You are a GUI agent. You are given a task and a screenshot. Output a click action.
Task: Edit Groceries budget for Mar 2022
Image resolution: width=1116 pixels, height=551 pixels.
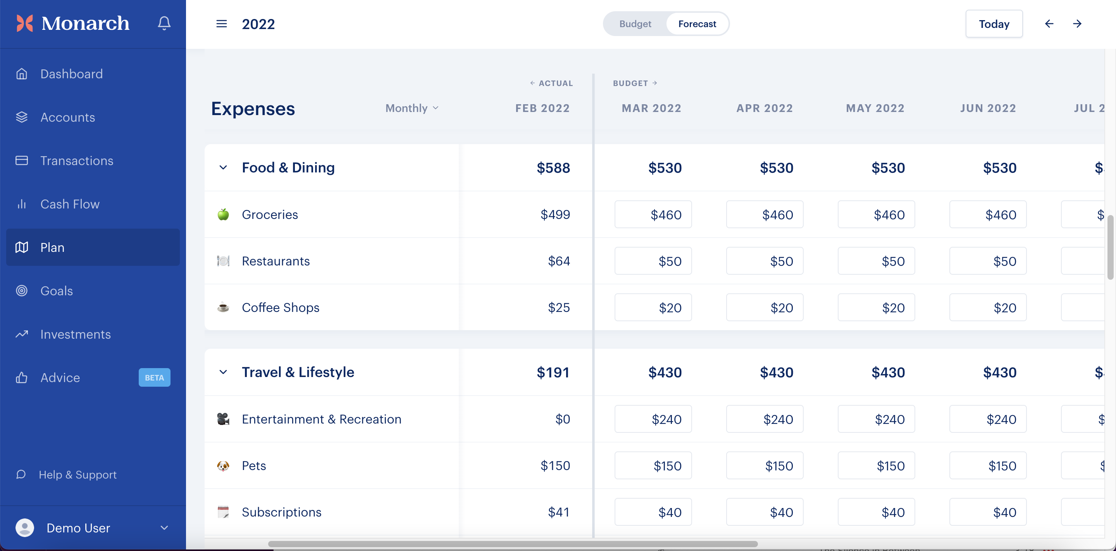point(653,214)
